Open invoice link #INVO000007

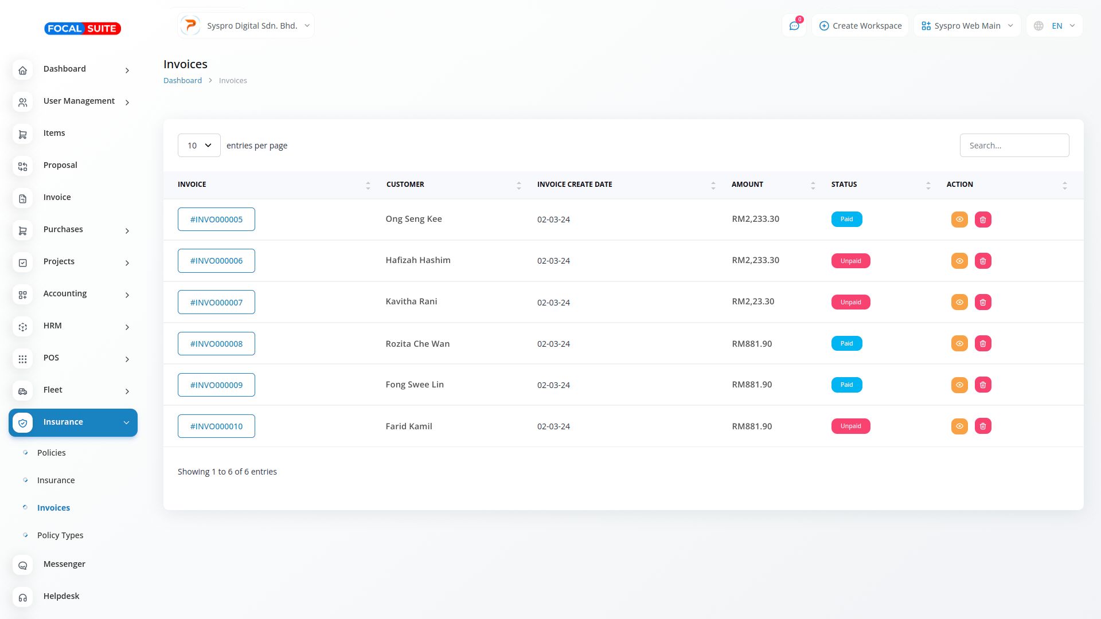point(216,303)
